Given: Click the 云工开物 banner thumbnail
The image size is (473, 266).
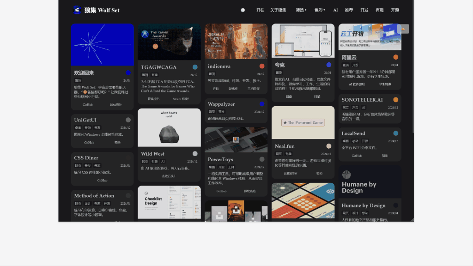Looking at the screenshot, I should [370, 37].
